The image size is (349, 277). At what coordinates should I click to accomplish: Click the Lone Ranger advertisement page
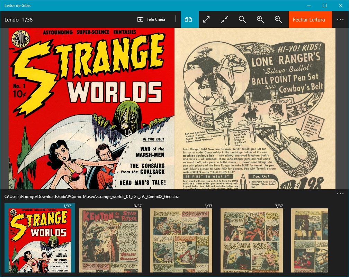(255, 109)
